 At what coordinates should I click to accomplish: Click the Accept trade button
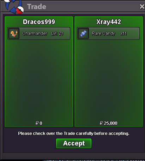(x=74, y=143)
